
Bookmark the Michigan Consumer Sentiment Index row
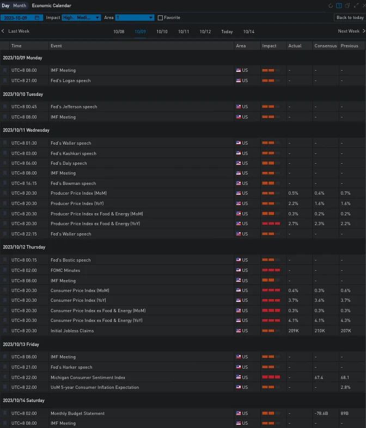(5, 377)
